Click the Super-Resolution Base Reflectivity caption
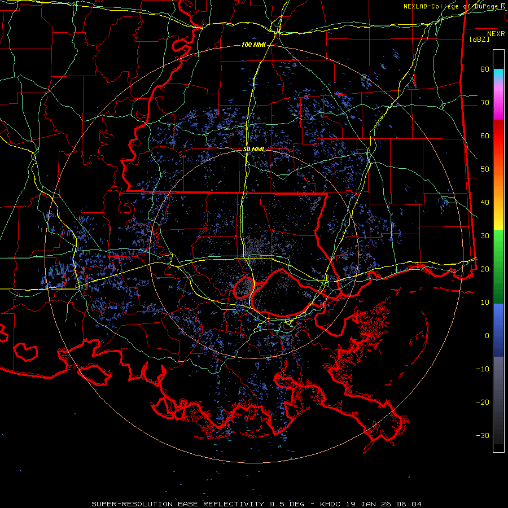508x508 pixels. pyautogui.click(x=257, y=504)
